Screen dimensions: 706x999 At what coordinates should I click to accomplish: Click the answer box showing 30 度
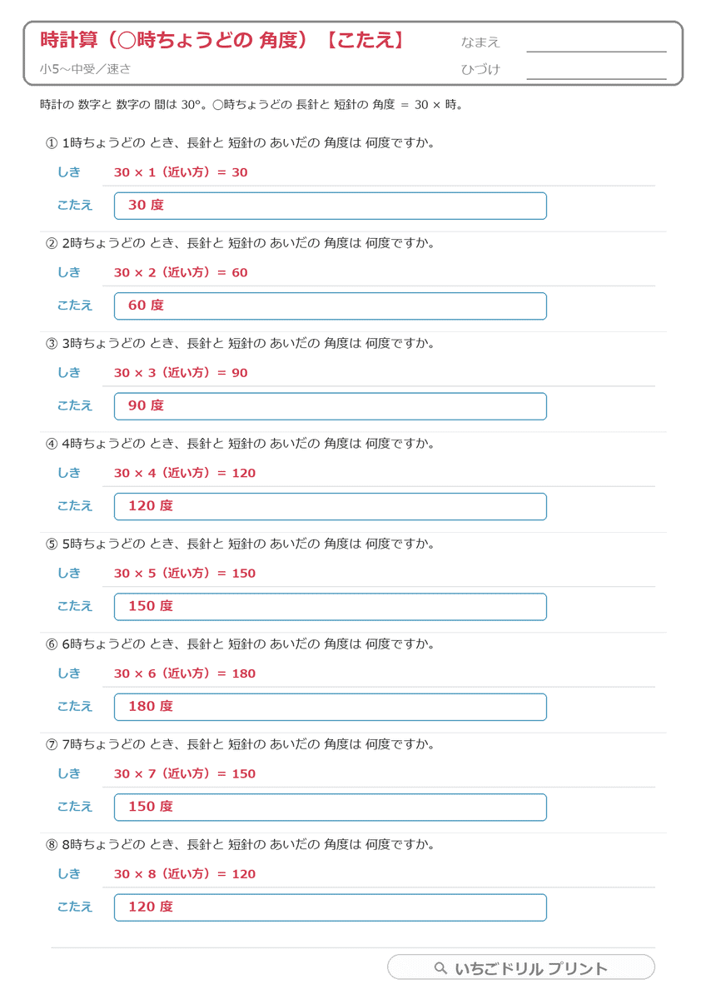tap(331, 206)
